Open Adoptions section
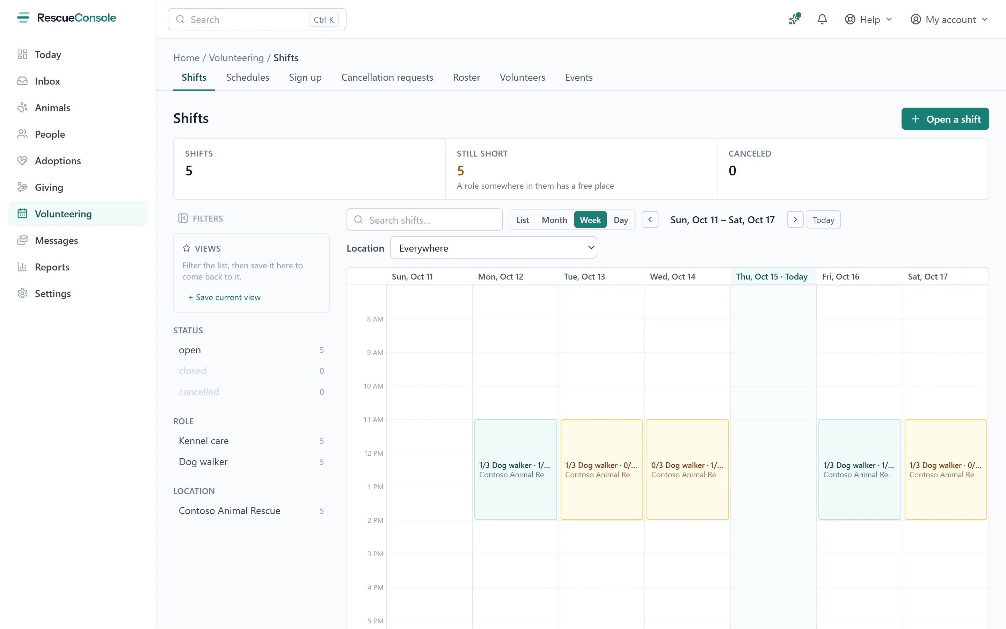Image resolution: width=1006 pixels, height=629 pixels. click(78, 161)
